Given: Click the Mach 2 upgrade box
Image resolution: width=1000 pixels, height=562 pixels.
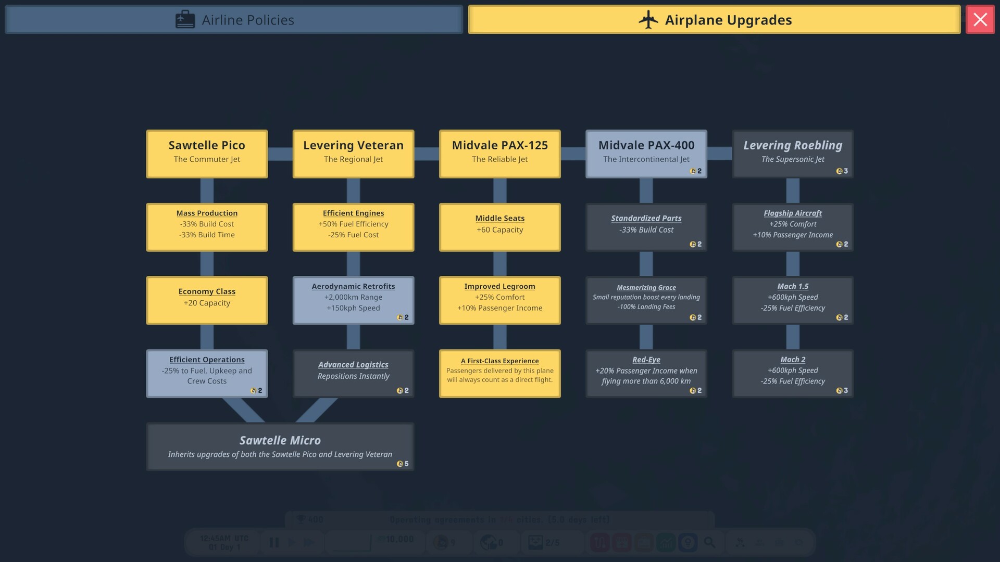Looking at the screenshot, I should click(x=792, y=373).
